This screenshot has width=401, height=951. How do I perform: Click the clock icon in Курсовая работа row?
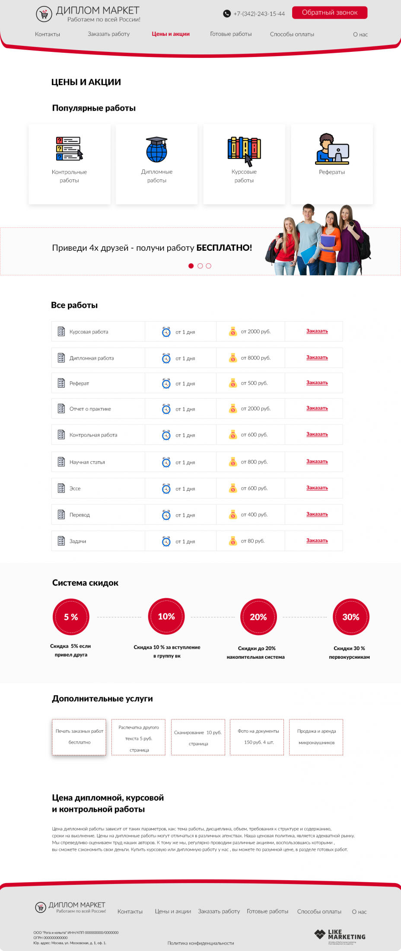click(166, 332)
